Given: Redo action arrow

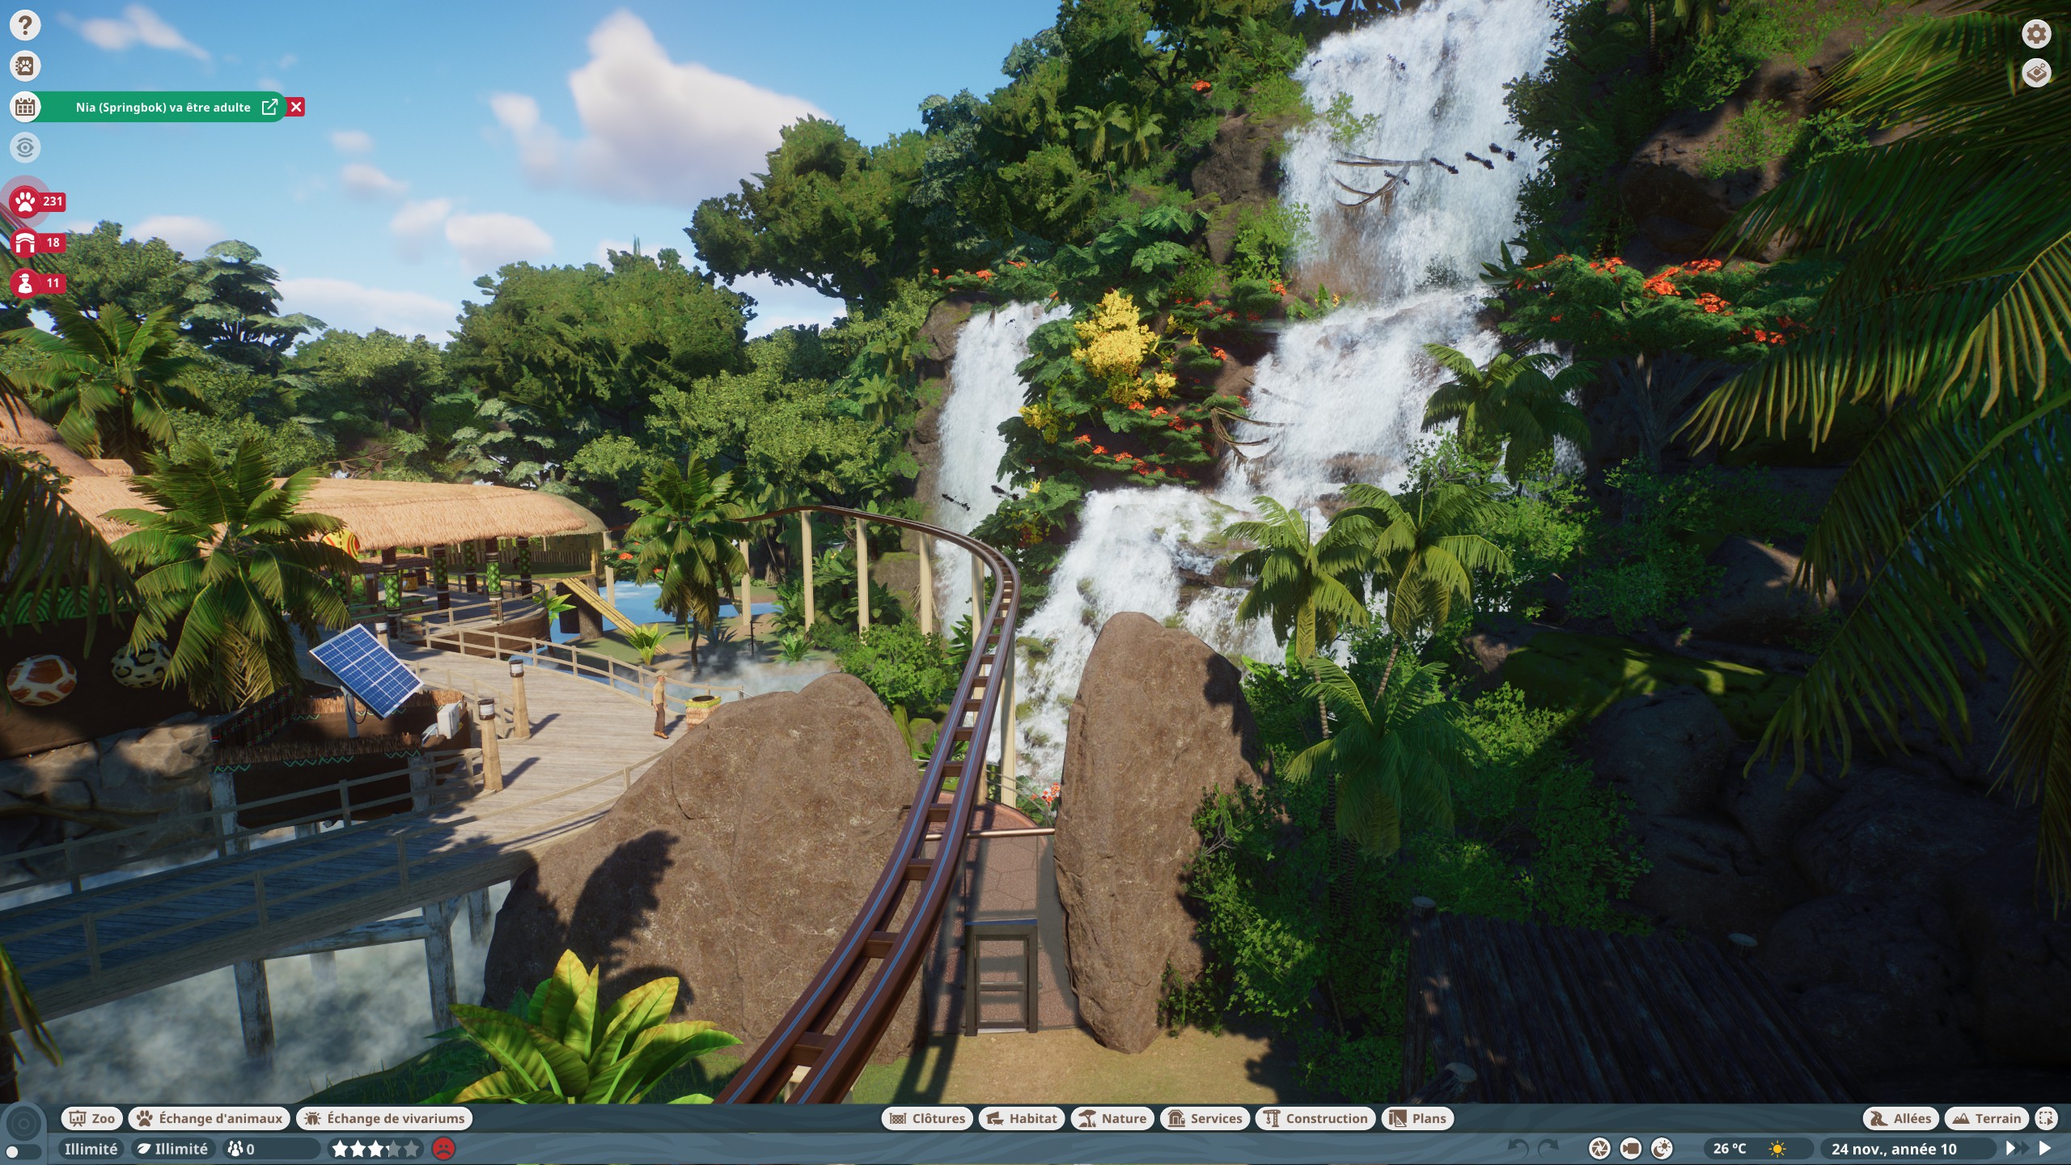Looking at the screenshot, I should [x=1548, y=1148].
